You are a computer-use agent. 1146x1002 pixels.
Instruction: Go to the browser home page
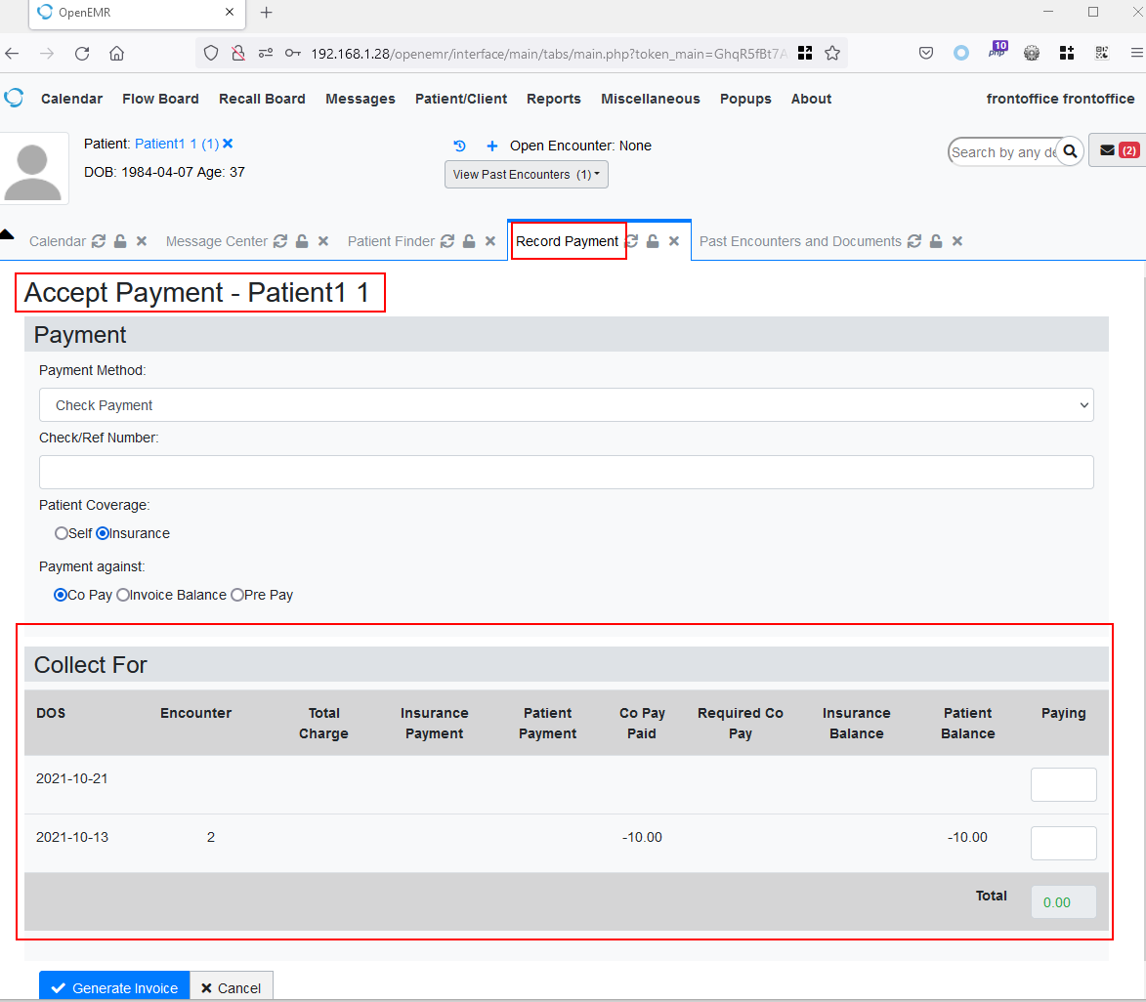(117, 54)
